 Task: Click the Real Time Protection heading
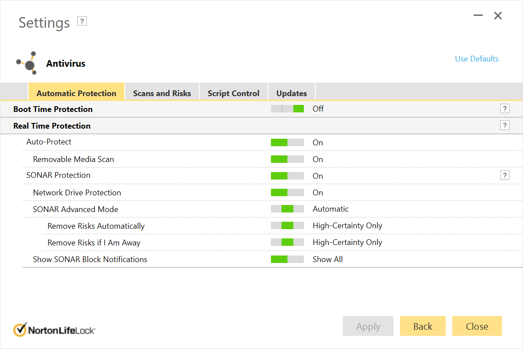[x=52, y=126]
